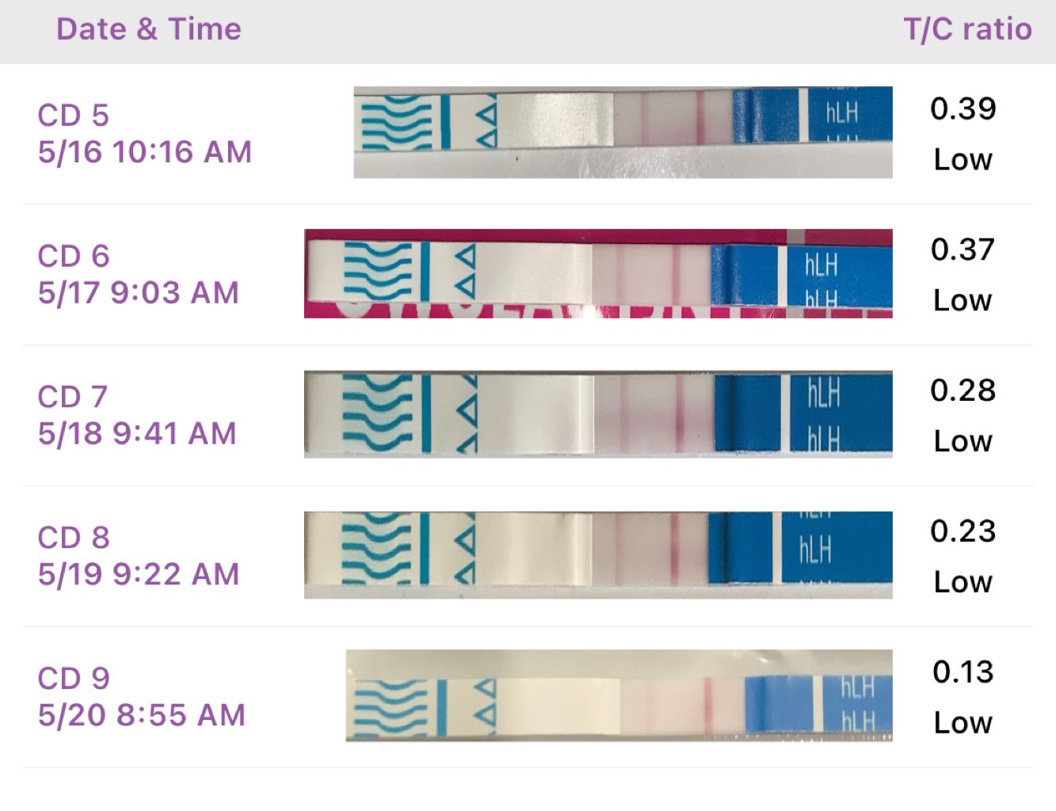Click the Date & Time column header
The height and width of the screenshot is (811, 1056).
click(x=148, y=29)
